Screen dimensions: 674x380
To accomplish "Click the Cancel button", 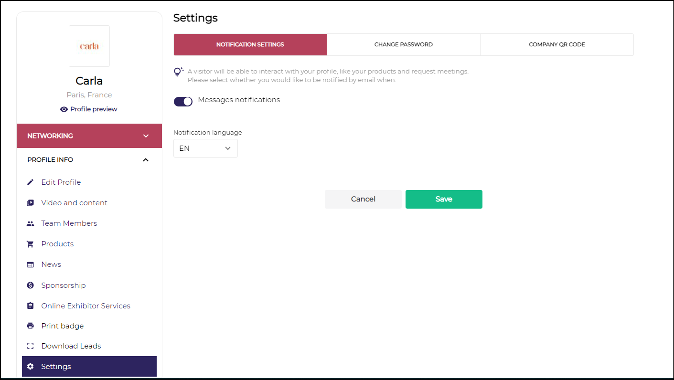I will (x=363, y=199).
